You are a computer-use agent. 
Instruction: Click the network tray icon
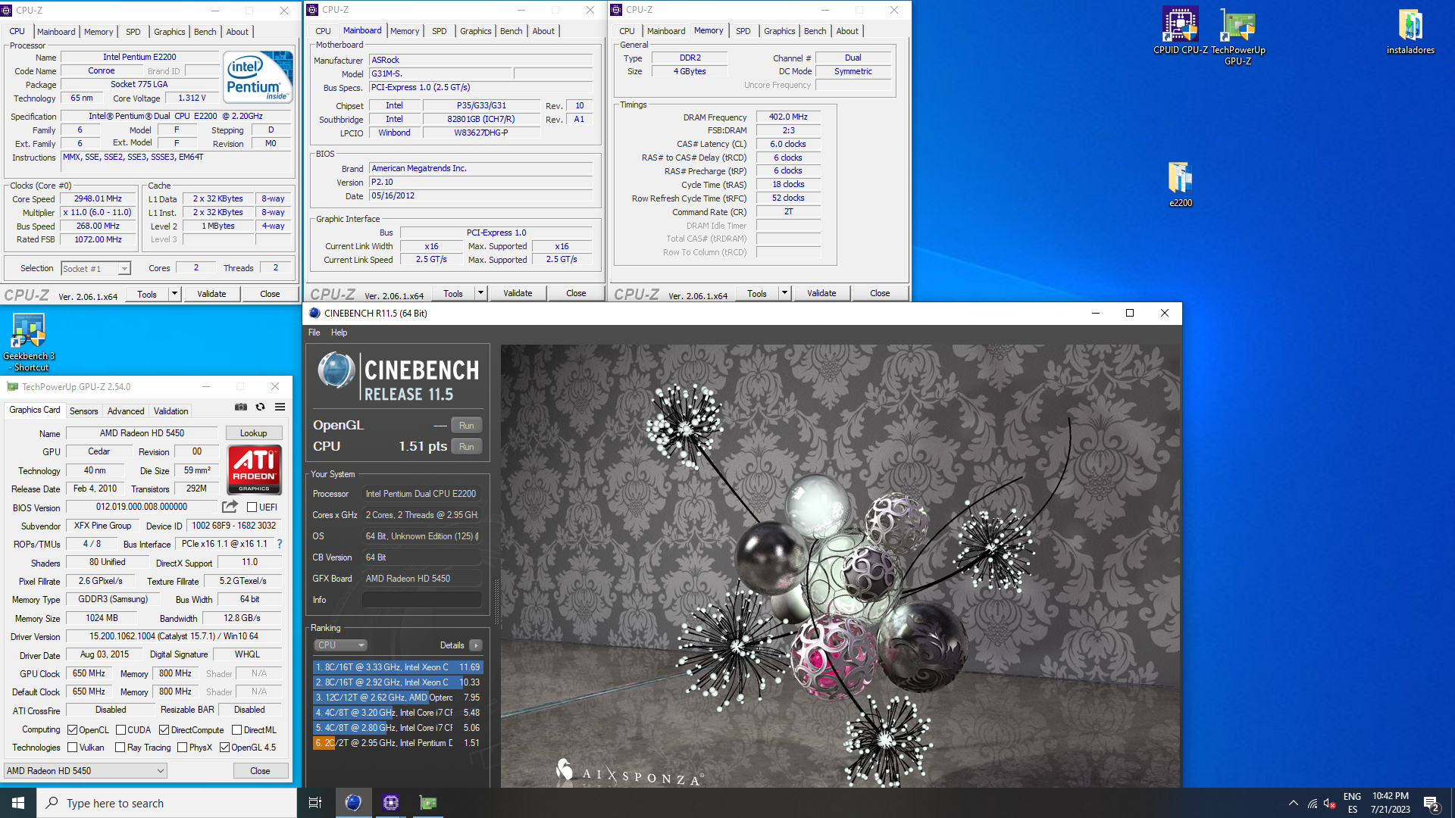(x=1312, y=804)
